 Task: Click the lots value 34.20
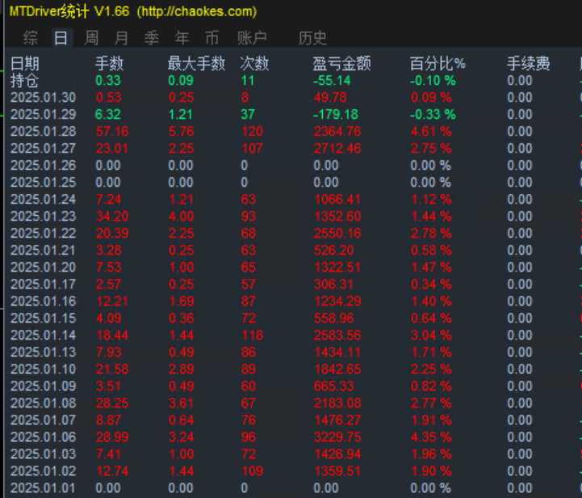tap(112, 217)
